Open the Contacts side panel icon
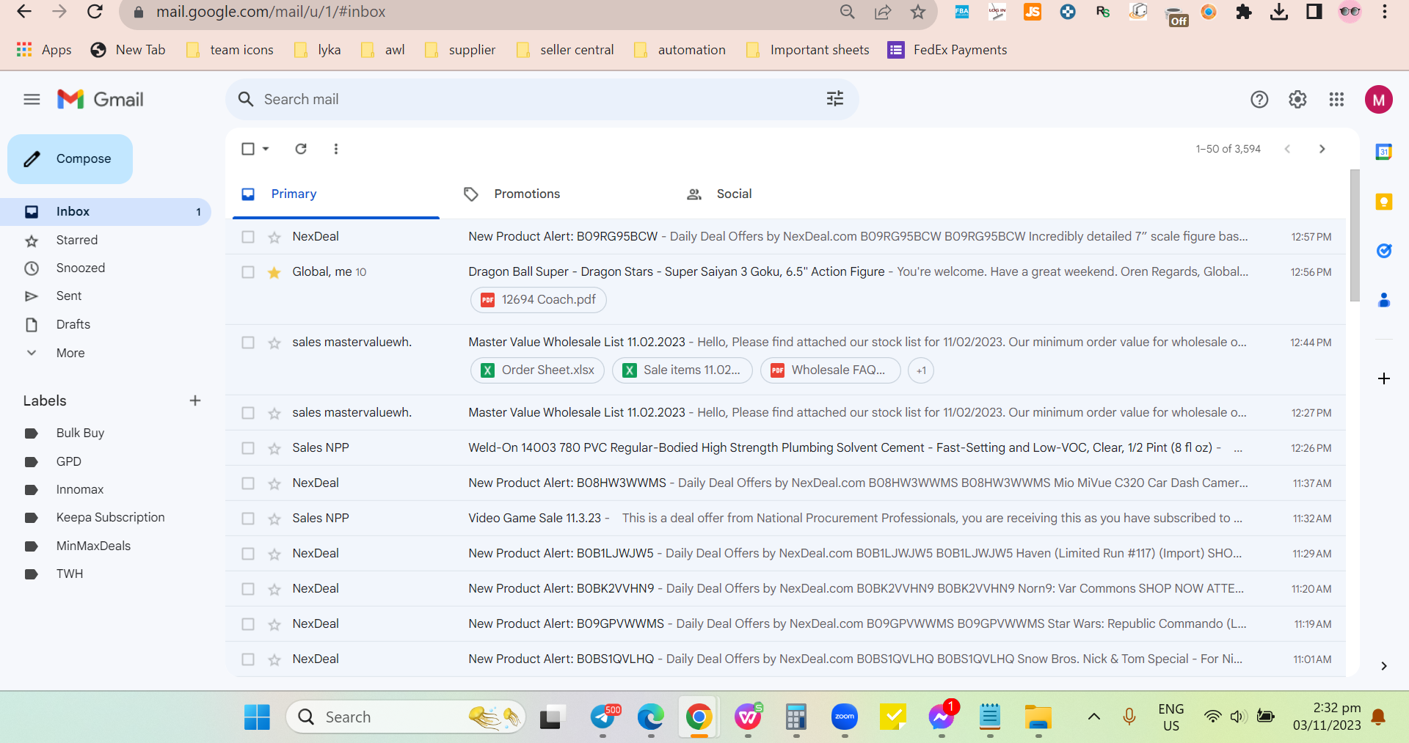The width and height of the screenshot is (1409, 743). click(x=1384, y=300)
